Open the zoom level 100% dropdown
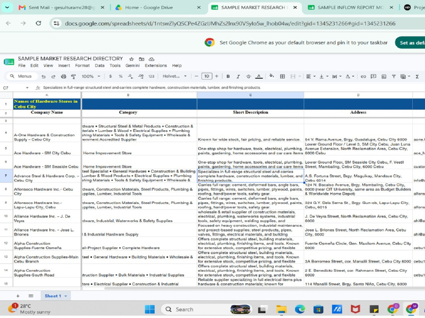Screen dimensions: 425x318 [x=91, y=76]
